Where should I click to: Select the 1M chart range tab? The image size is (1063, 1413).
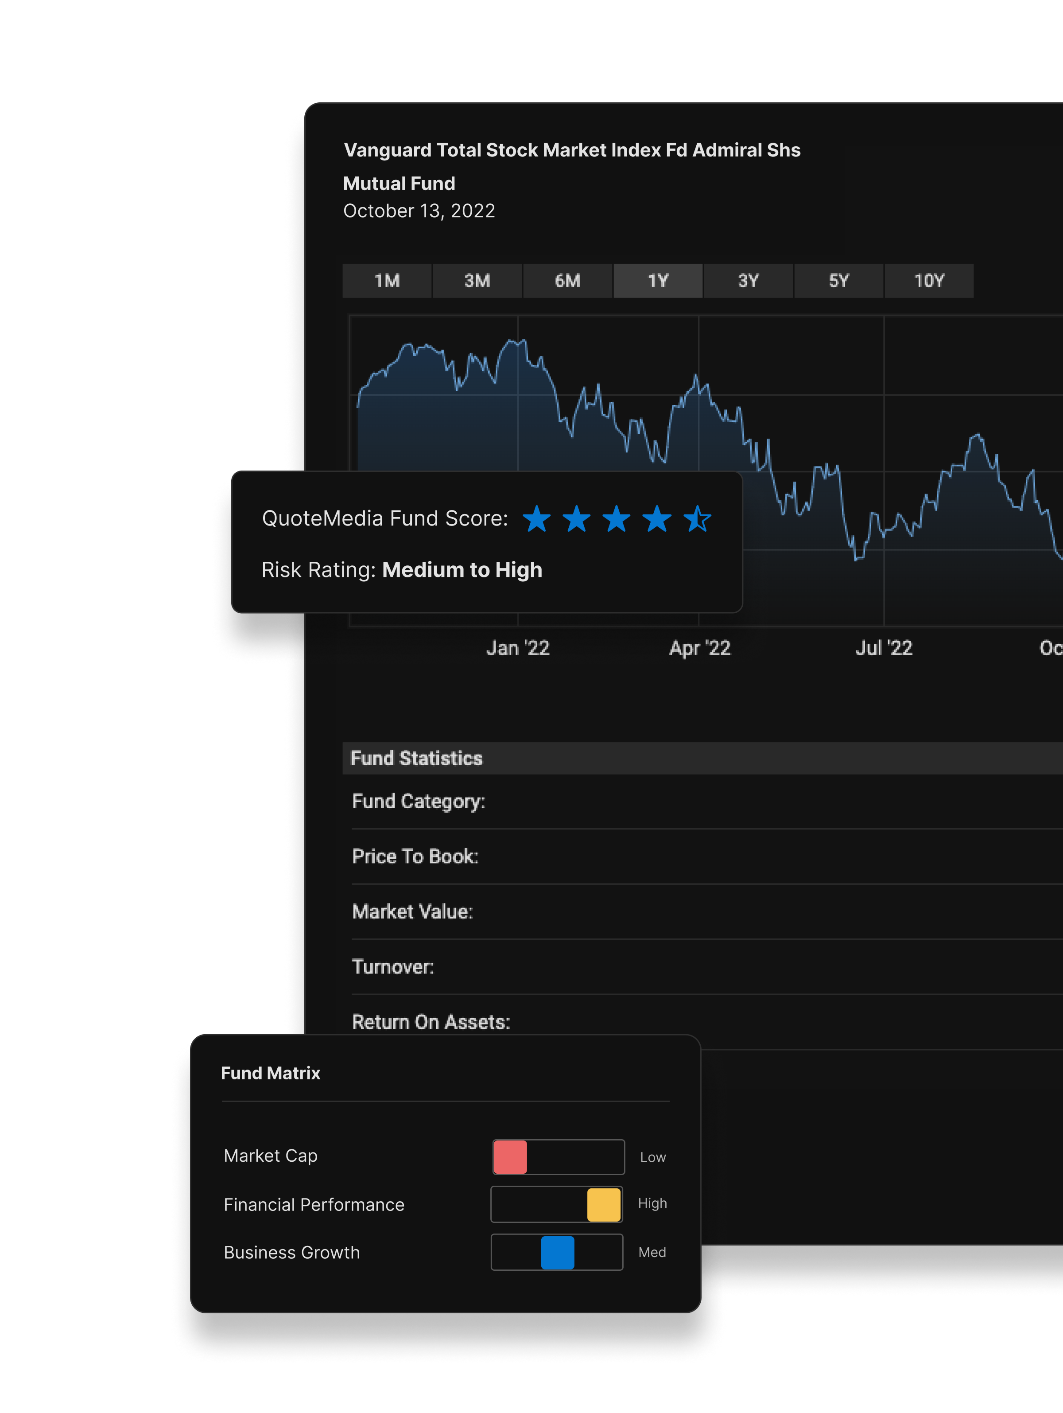(387, 281)
